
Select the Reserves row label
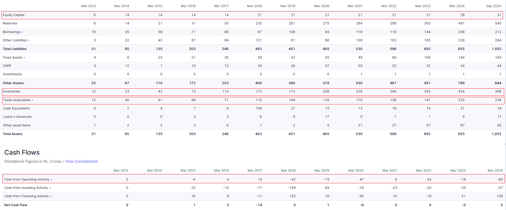(x=10, y=23)
